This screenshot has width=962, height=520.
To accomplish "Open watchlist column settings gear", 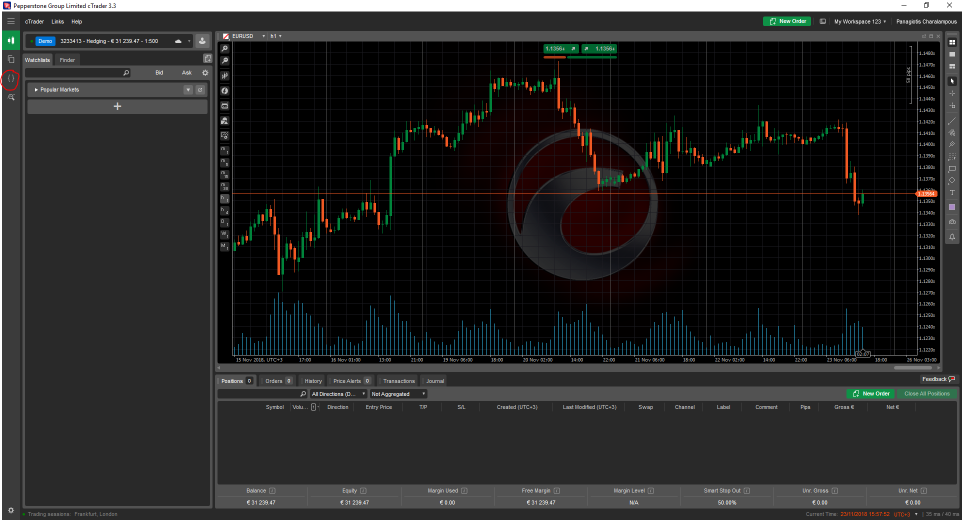I will [205, 72].
